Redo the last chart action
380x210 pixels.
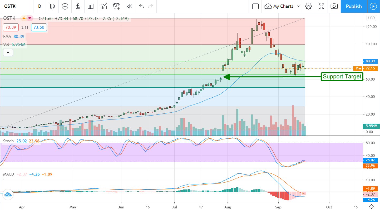(151, 6)
